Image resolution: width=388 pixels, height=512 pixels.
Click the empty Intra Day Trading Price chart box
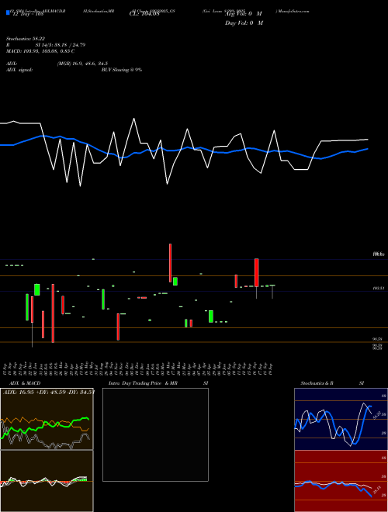click(155, 434)
